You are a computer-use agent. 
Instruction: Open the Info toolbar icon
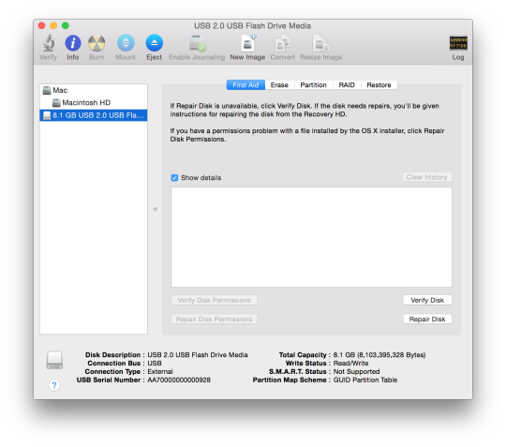point(73,43)
